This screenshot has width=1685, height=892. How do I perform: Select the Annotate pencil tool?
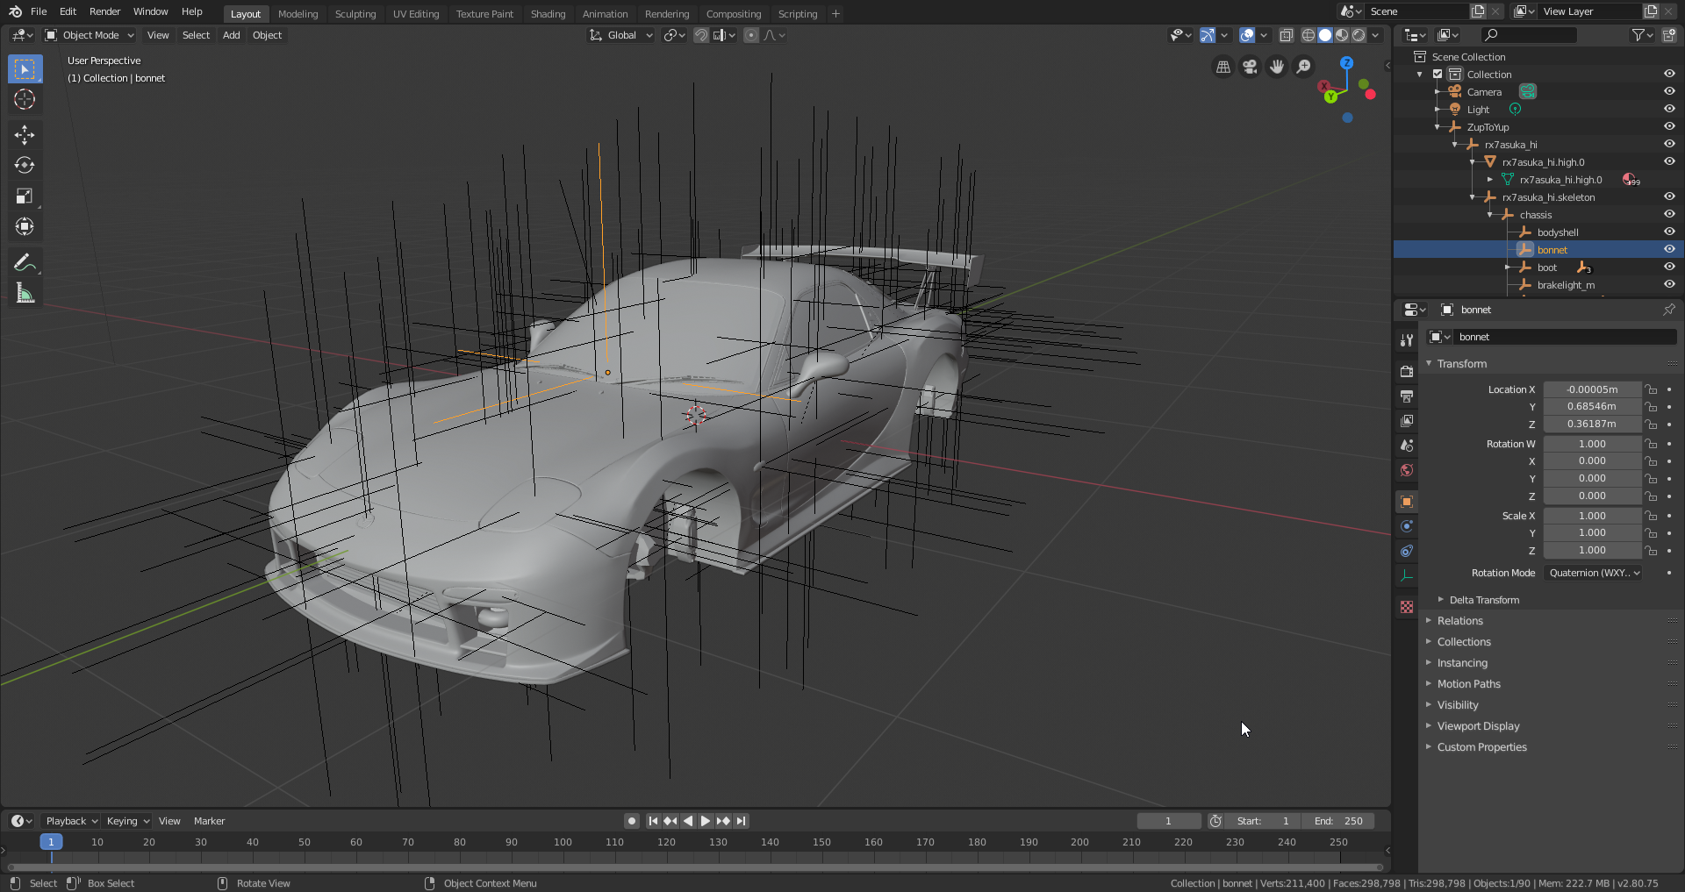click(x=25, y=262)
